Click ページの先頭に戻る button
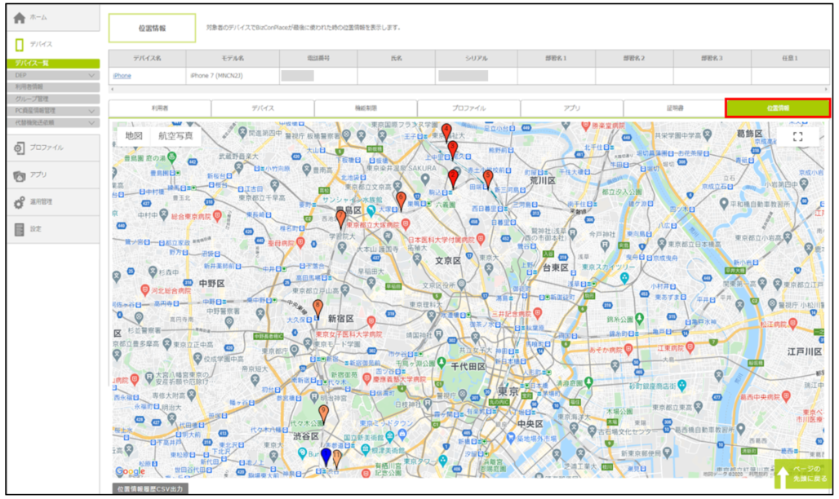Viewport: 839px width, 499px height. pos(802,476)
